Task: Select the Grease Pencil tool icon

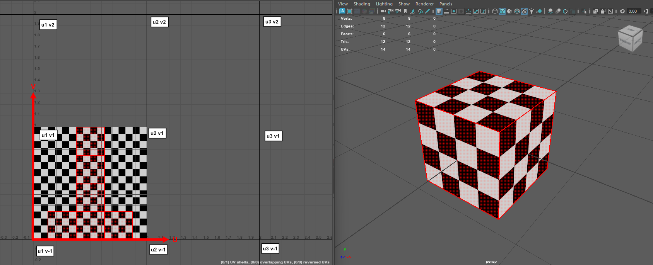Action: point(427,11)
